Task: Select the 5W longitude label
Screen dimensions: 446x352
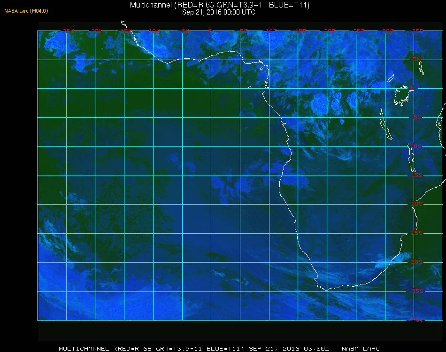Action: (185, 31)
